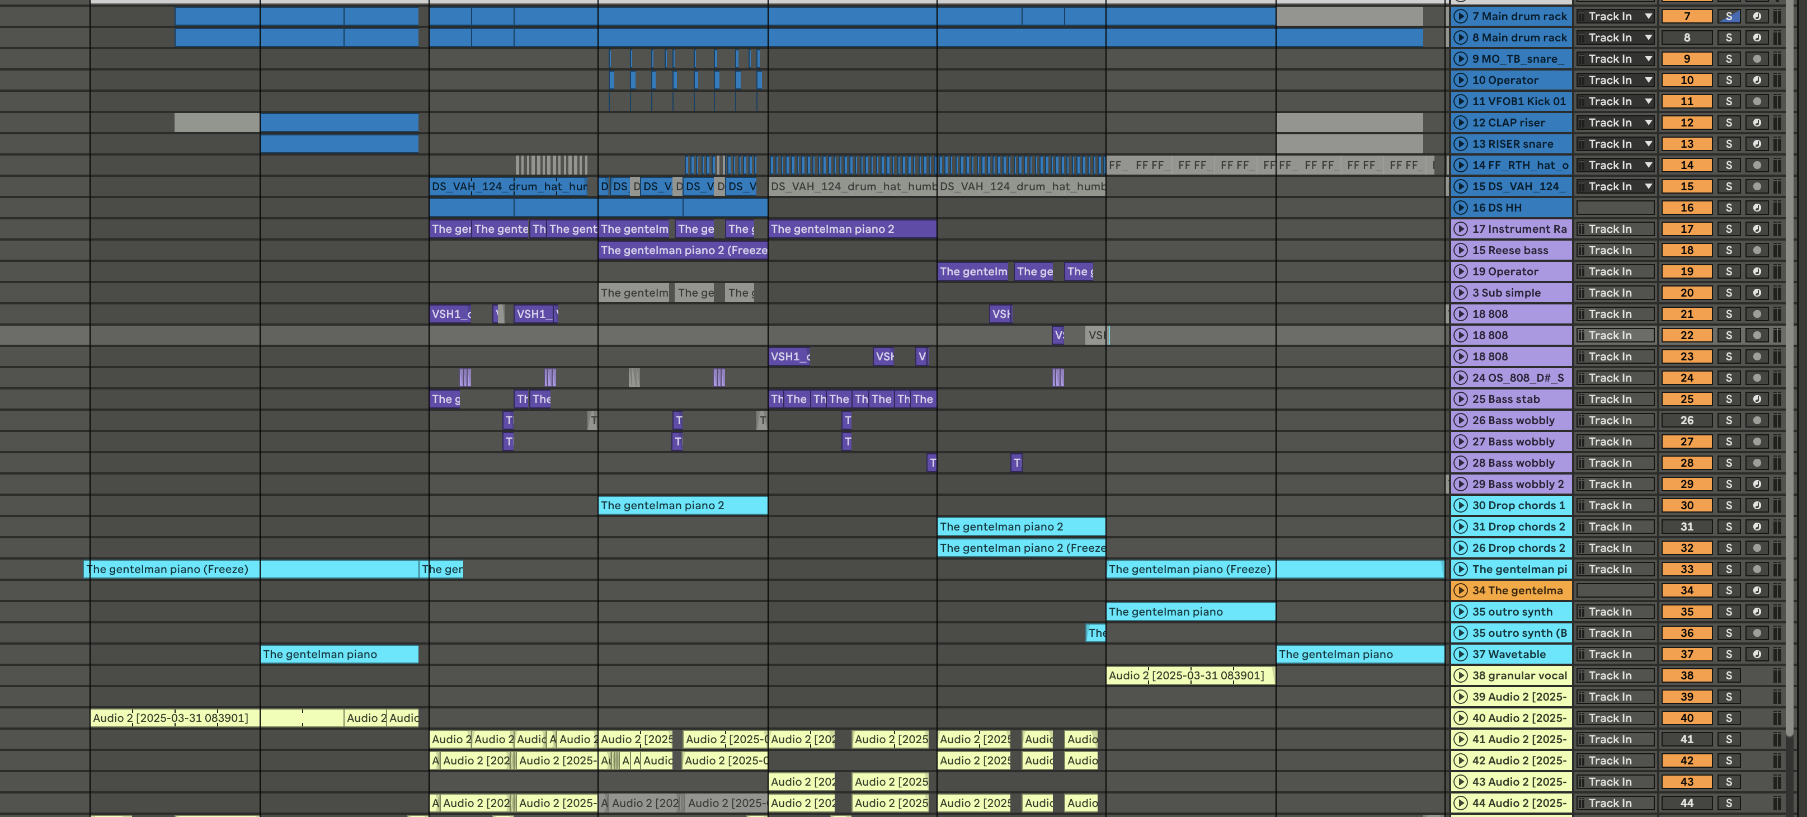Open Track In dropdown for 14 FF_RTH_hat_o

[x=1616, y=165]
